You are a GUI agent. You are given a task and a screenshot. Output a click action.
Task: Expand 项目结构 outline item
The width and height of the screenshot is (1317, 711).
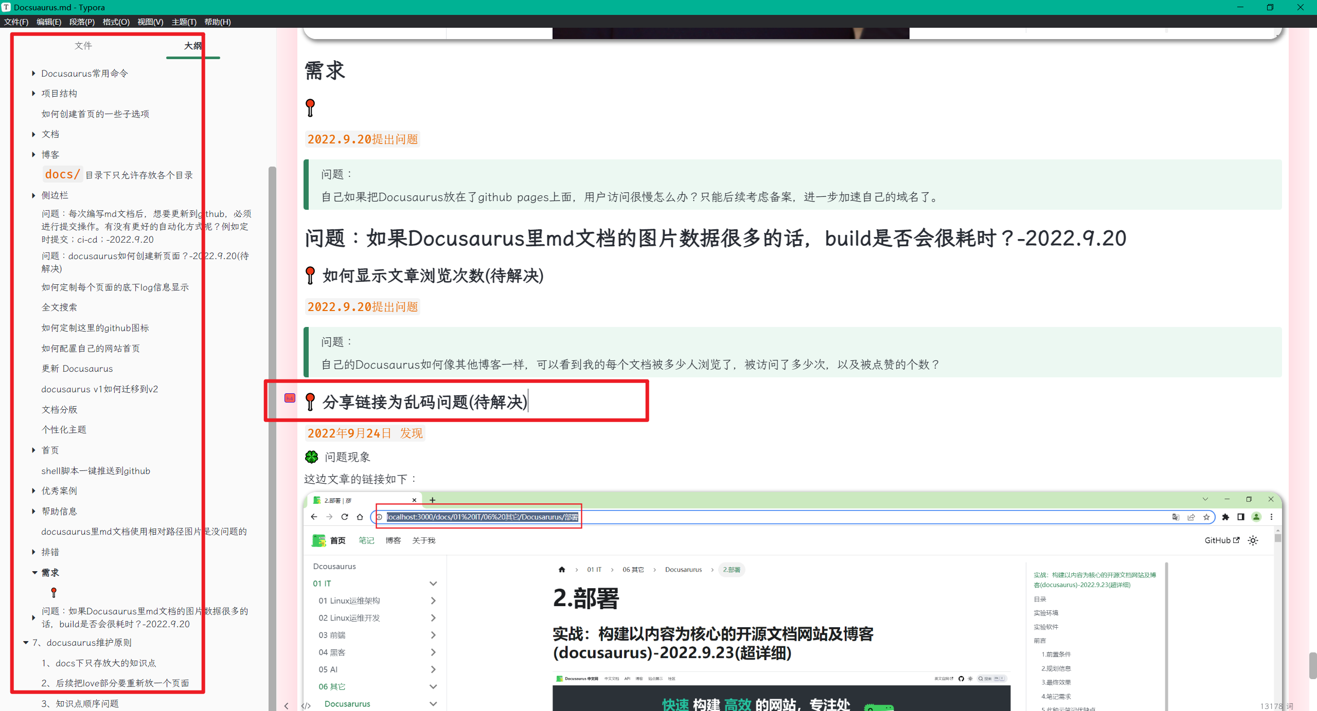(33, 94)
